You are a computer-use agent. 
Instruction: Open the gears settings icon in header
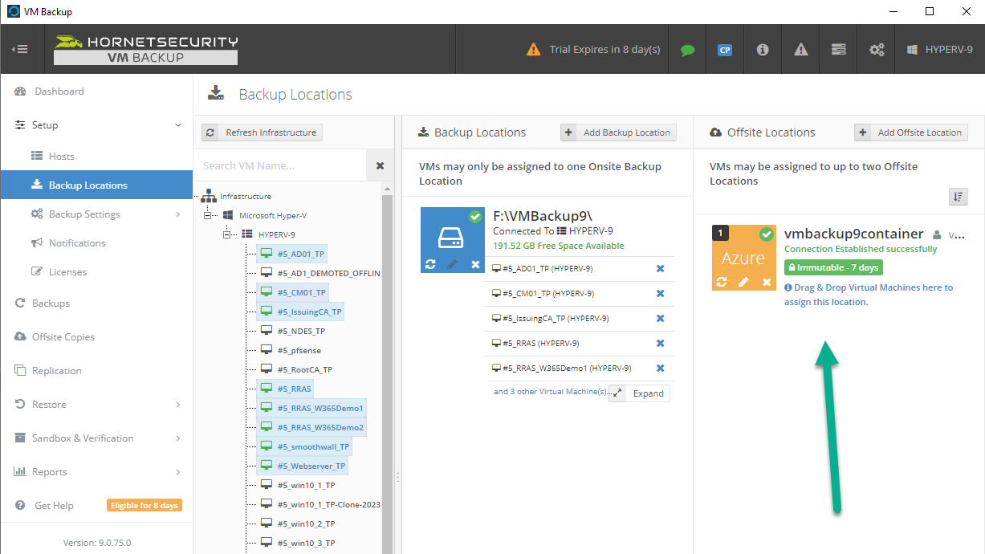click(x=877, y=50)
